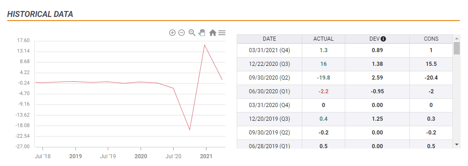Click the -19.8 actual value
Screen dimensions: 468x166
(324, 78)
